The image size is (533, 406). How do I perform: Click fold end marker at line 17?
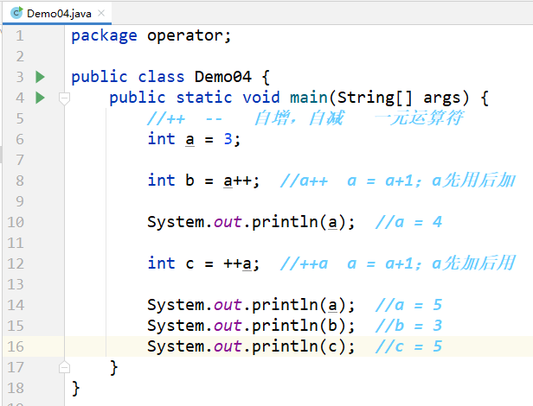pos(64,367)
